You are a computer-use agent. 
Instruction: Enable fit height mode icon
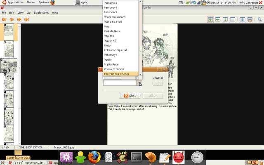tap(225, 19)
